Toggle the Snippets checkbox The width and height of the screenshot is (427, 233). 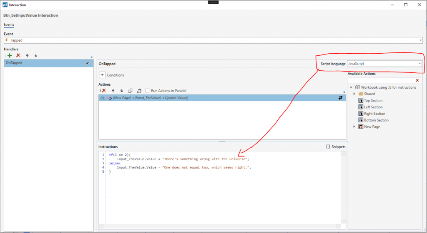[x=329, y=147]
